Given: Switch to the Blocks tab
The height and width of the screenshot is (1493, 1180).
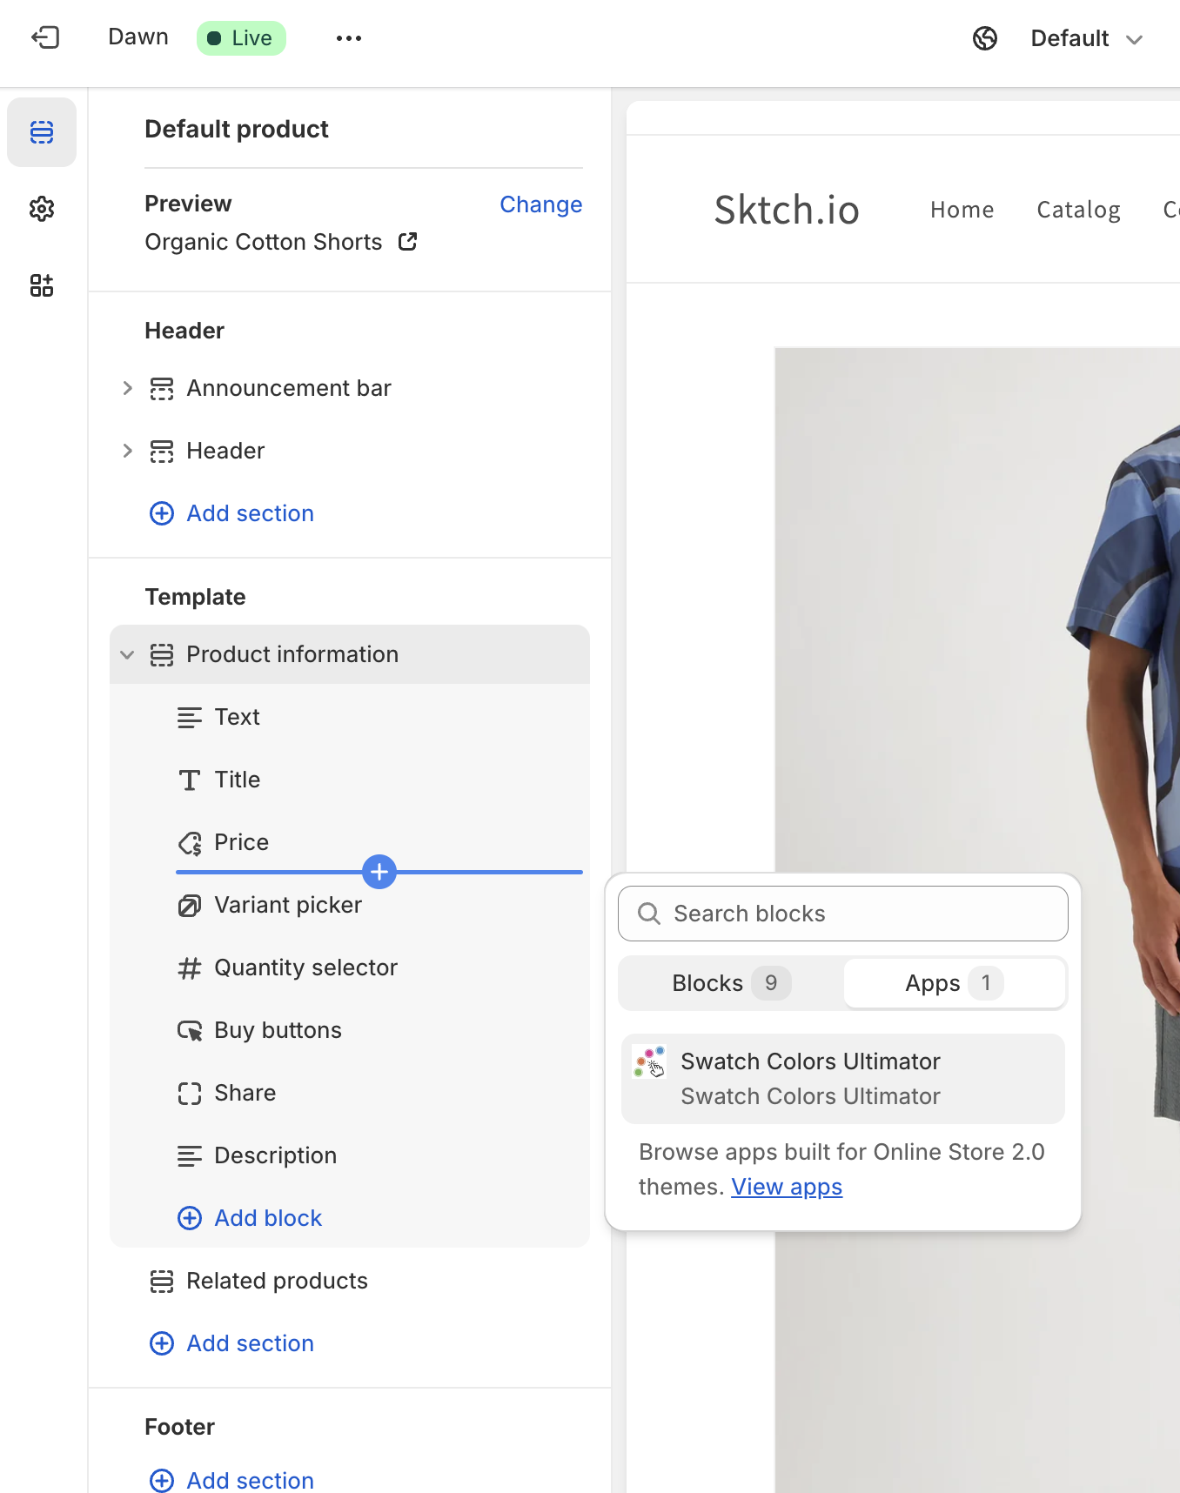Looking at the screenshot, I should point(730,983).
